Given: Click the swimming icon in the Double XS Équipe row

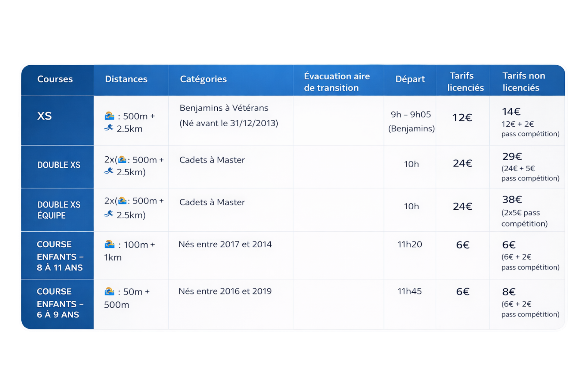Looking at the screenshot, I should coord(122,201).
